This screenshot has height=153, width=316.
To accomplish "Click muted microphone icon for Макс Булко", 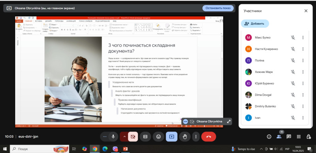I will tap(293, 37).
